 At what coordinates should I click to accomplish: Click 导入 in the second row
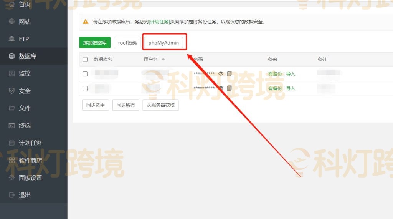coord(291,88)
